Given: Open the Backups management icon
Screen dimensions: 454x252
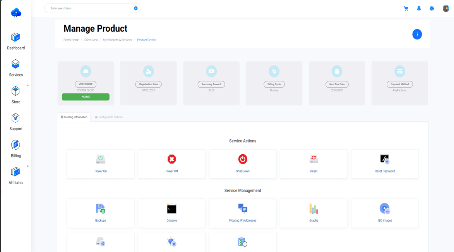Looking at the screenshot, I should point(101,209).
